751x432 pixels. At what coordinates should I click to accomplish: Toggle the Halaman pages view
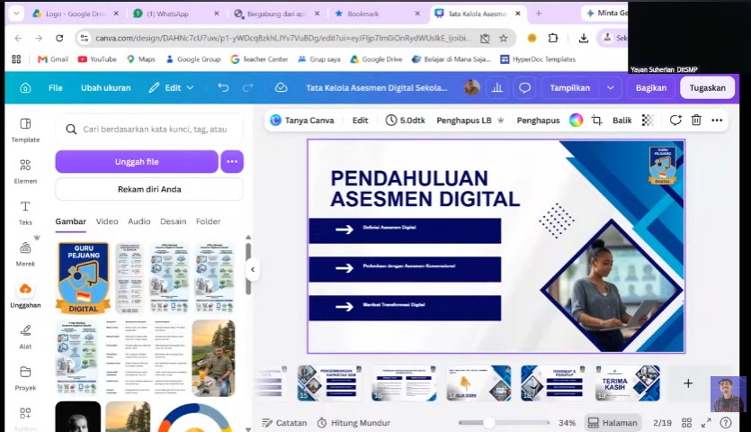(x=612, y=423)
